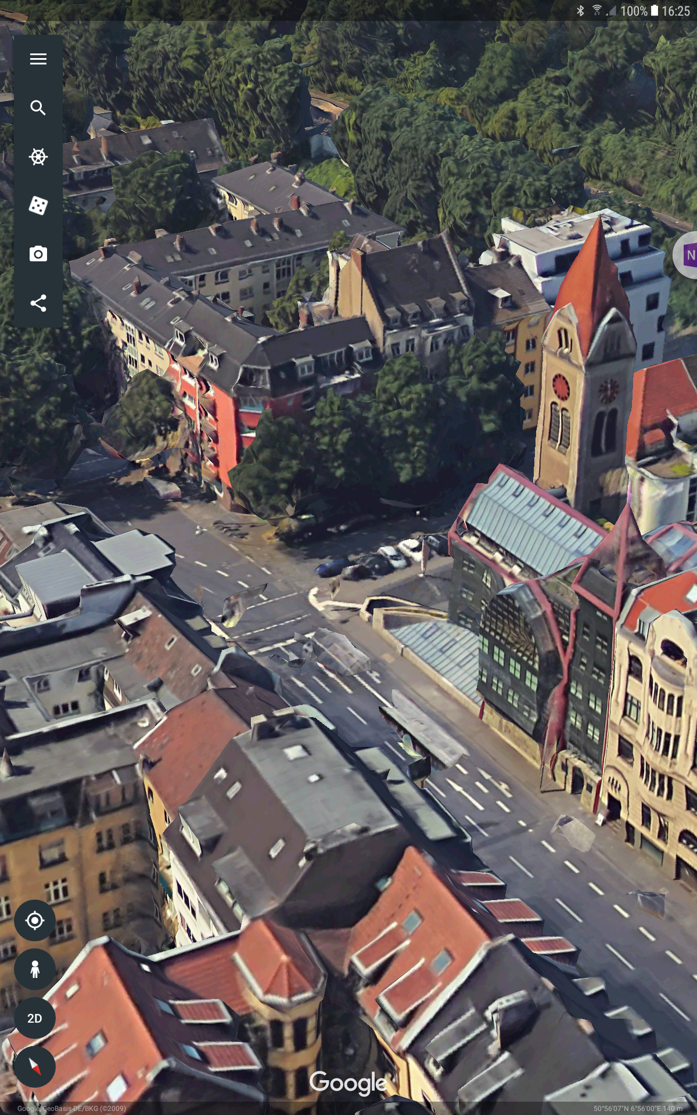Tap the Google logo watermark link

point(348,1082)
